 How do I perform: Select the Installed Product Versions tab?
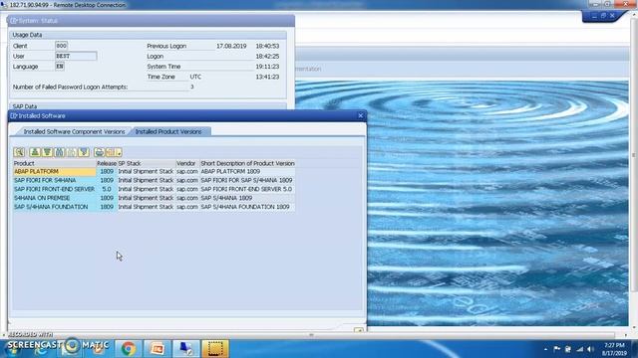coord(168,131)
